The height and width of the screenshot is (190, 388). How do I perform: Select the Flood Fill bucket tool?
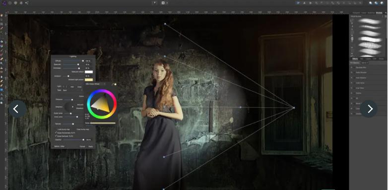(1, 41)
